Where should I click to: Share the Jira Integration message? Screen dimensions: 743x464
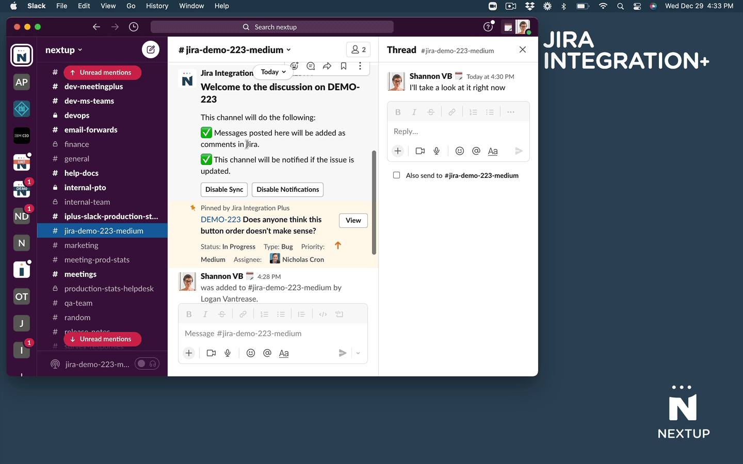coord(327,66)
